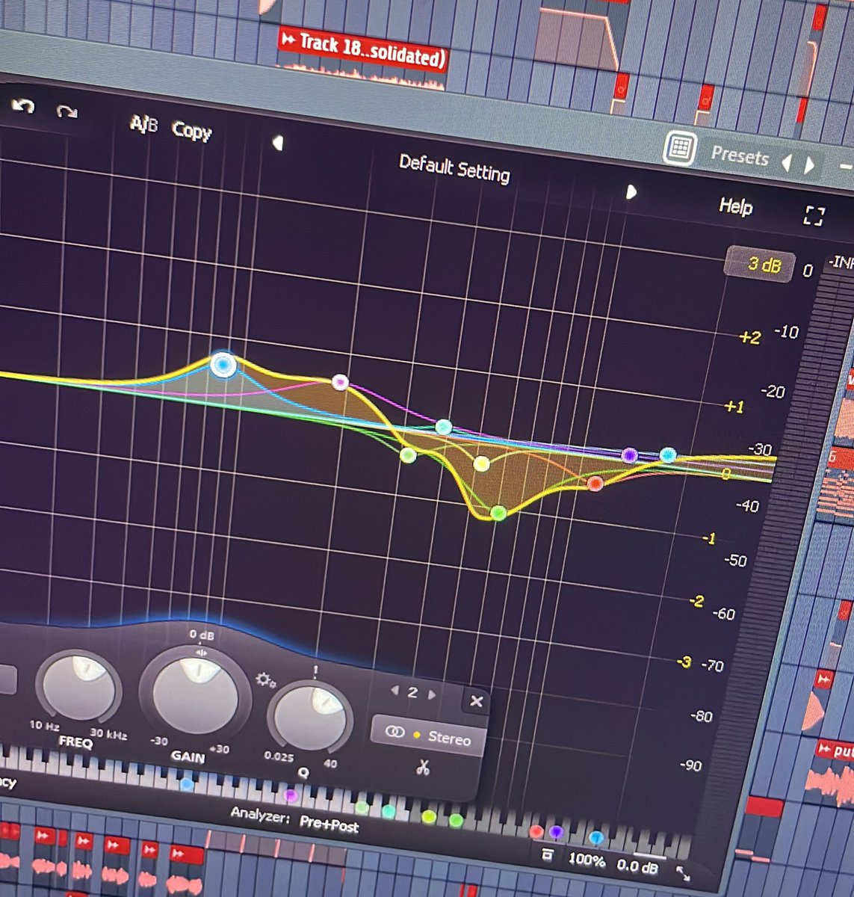Click the gain-Q link arrows above GAIN knob

tap(200, 653)
